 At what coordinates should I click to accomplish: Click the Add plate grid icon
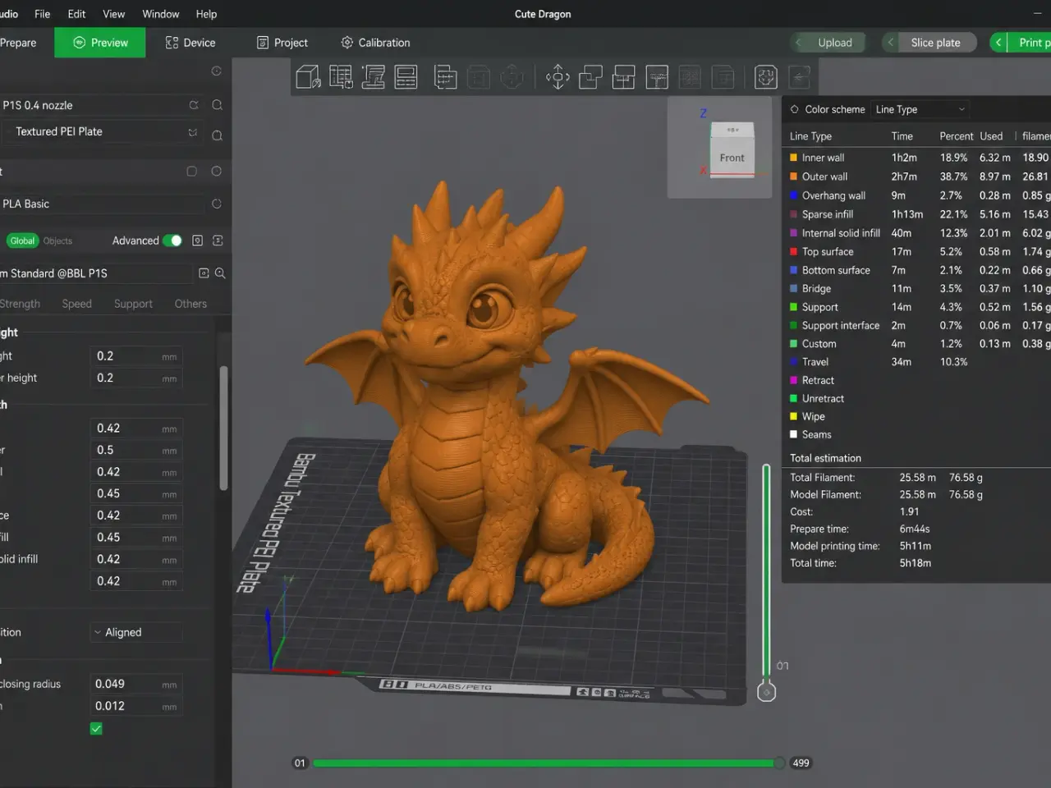point(341,77)
